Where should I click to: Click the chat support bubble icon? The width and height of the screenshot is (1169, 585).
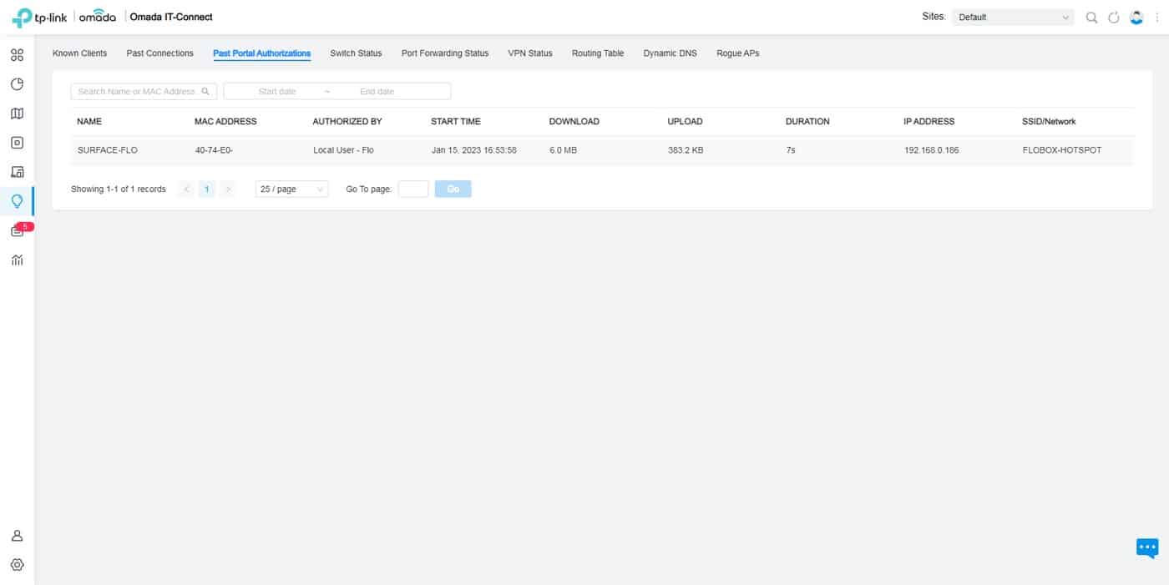tap(1147, 547)
